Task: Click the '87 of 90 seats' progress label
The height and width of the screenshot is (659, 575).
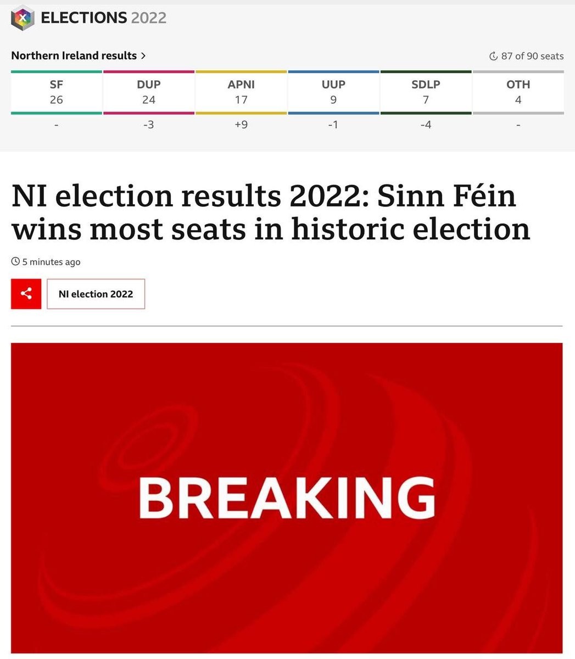Action: coord(532,56)
